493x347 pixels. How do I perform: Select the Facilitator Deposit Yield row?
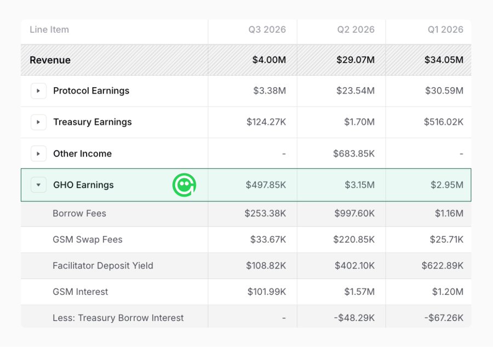(x=246, y=265)
